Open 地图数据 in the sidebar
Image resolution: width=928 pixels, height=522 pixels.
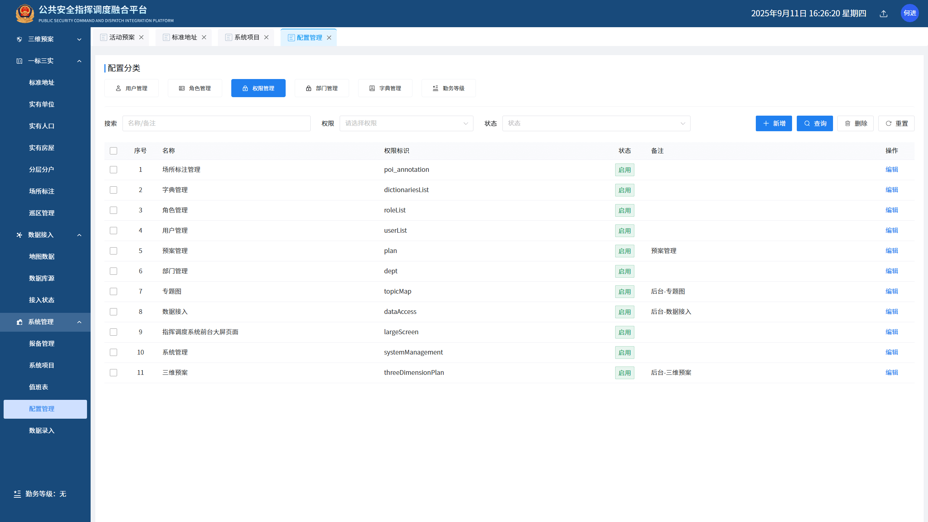click(42, 257)
